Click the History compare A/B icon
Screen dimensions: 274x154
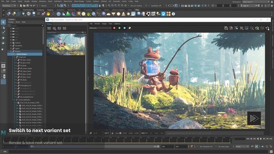pyautogui.click(x=54, y=28)
